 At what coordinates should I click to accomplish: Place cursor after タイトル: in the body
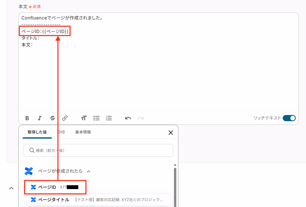tap(40, 38)
